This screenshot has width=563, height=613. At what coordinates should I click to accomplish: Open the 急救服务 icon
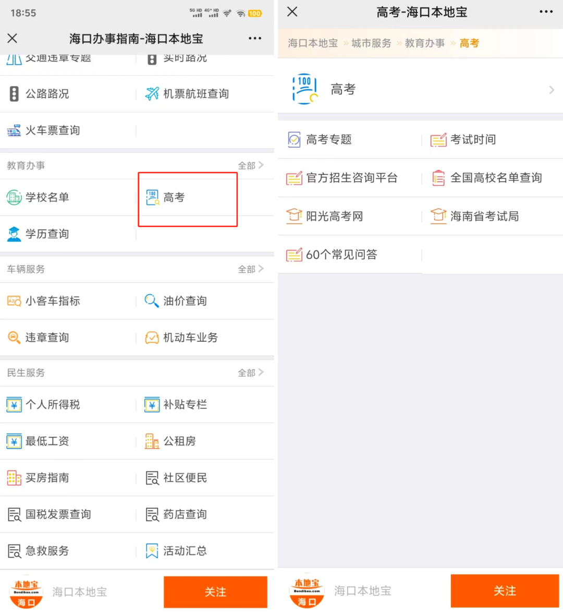pyautogui.click(x=15, y=551)
